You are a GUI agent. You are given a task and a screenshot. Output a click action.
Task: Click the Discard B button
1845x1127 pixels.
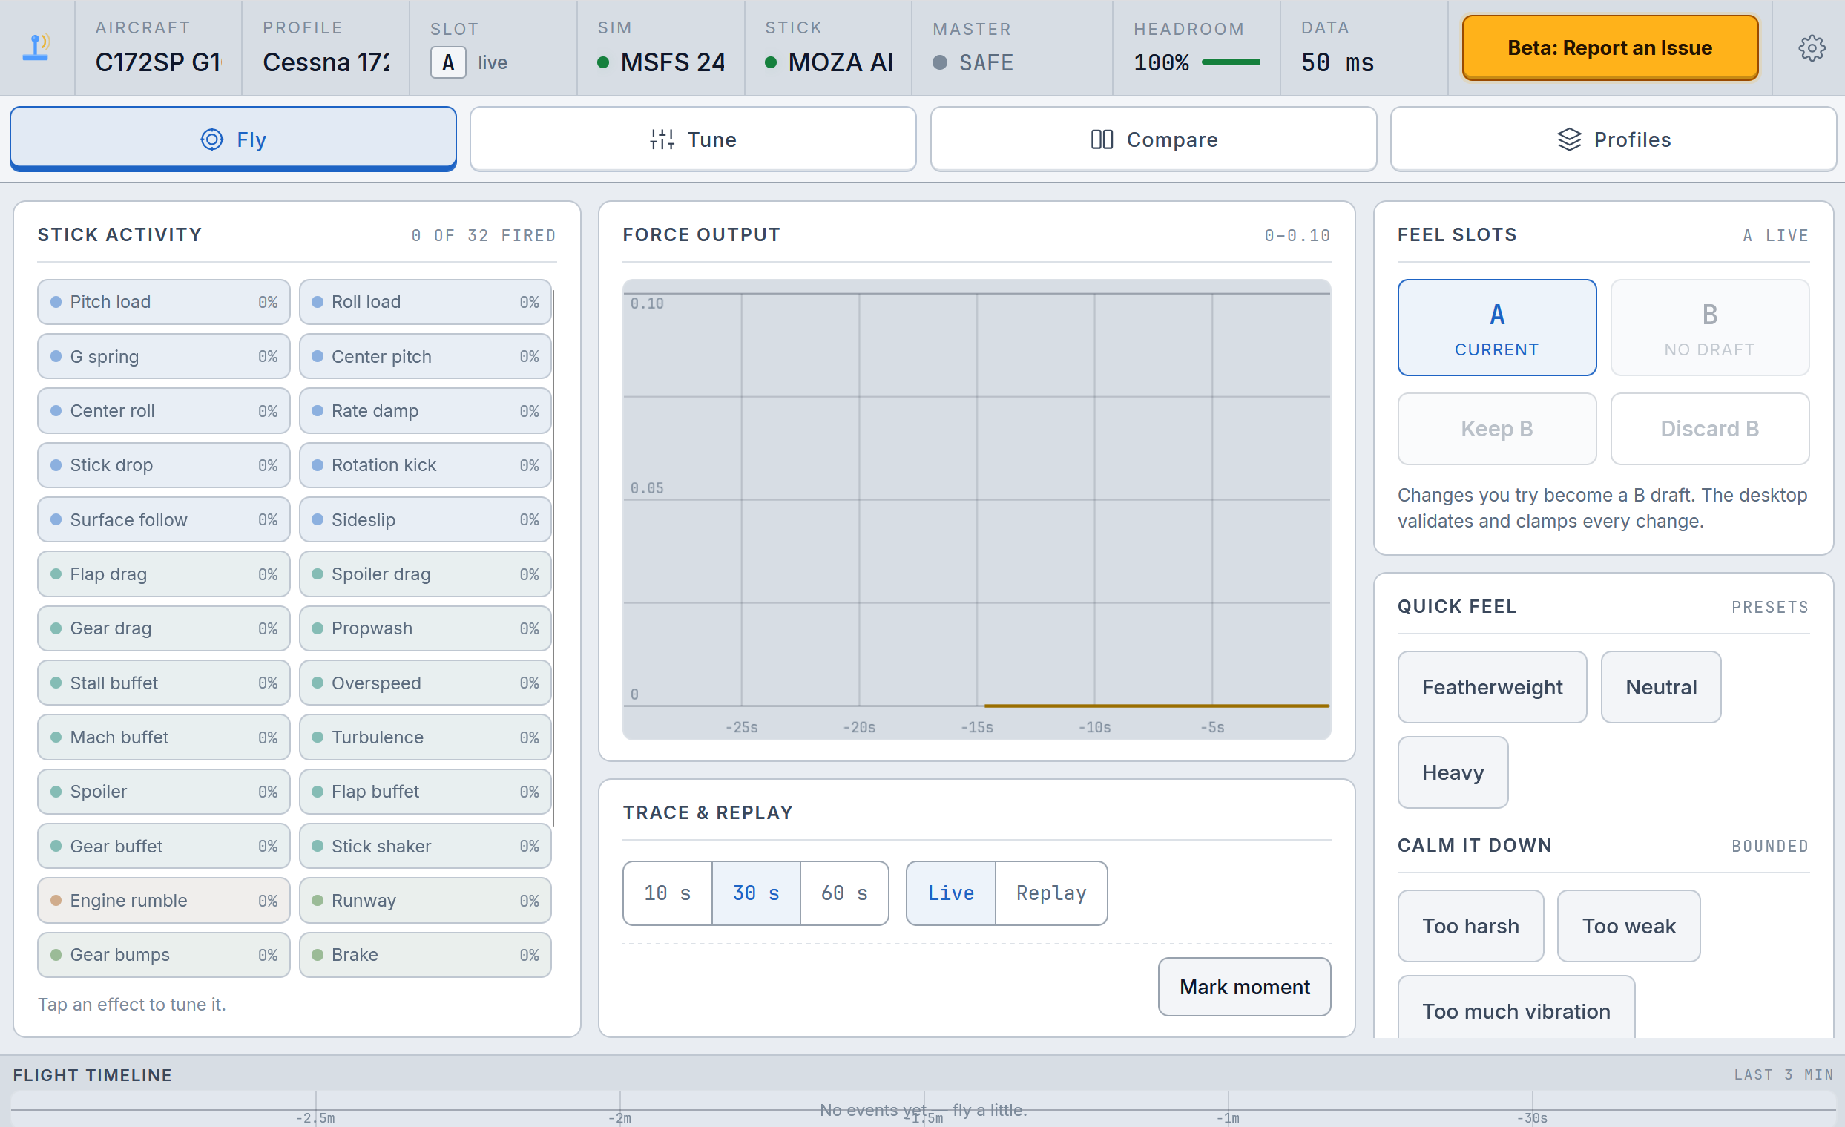point(1709,429)
